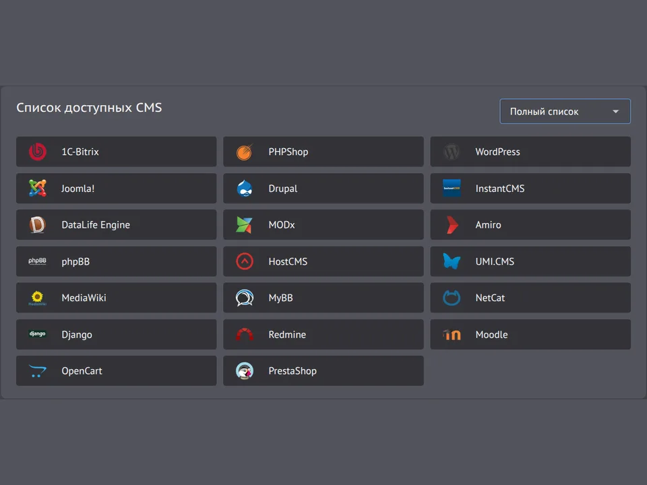This screenshot has width=647, height=485.
Task: Click the InstantCMS blue logo icon
Action: 452,188
